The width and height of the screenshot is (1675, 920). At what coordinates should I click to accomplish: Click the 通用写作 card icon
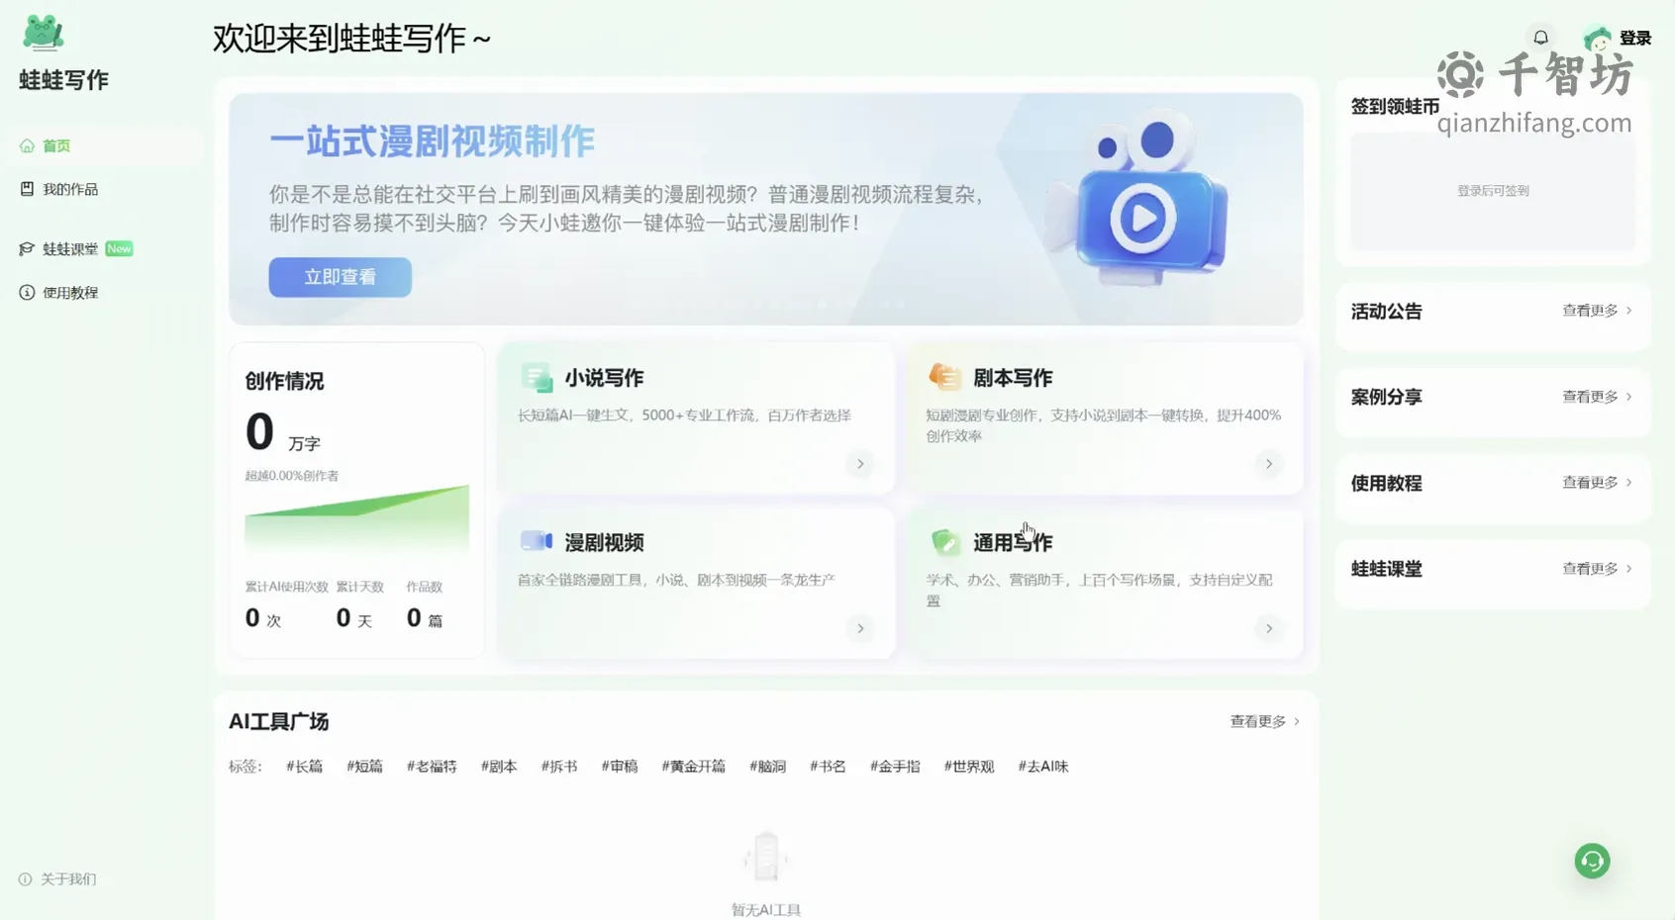point(944,541)
